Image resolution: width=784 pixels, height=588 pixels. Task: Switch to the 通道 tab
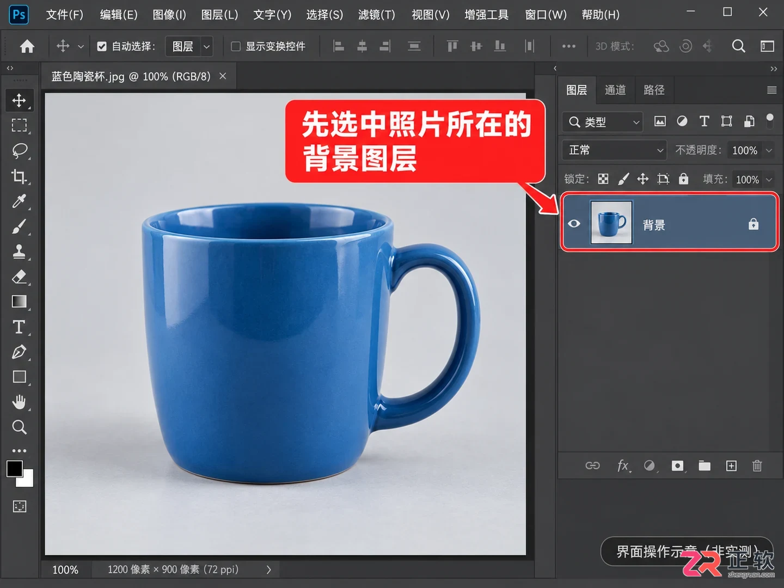(615, 90)
